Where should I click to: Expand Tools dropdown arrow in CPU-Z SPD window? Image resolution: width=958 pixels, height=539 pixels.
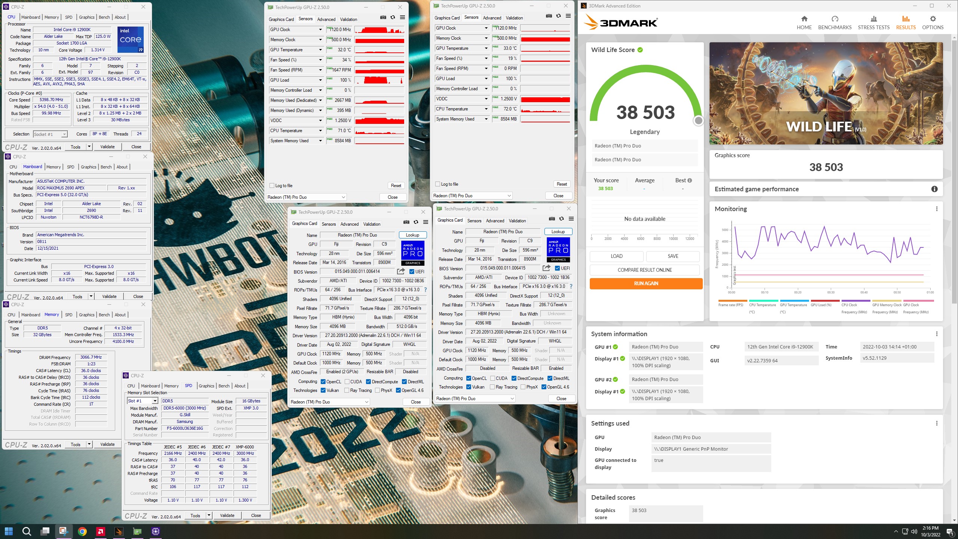[209, 515]
